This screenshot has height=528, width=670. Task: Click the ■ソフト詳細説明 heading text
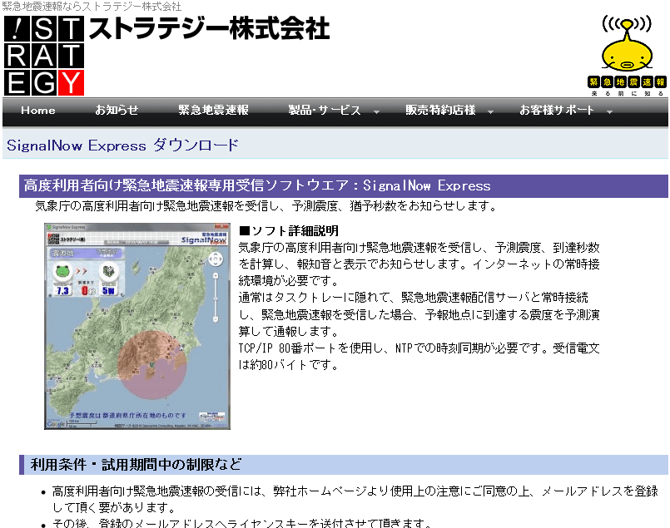[x=289, y=231]
